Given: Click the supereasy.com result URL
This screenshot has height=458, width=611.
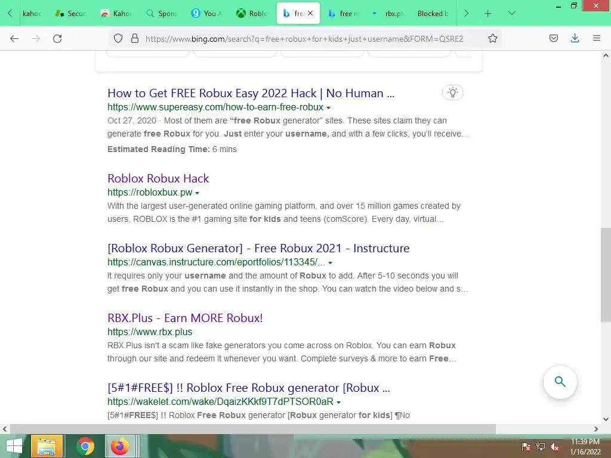Looking at the screenshot, I should click(x=215, y=107).
